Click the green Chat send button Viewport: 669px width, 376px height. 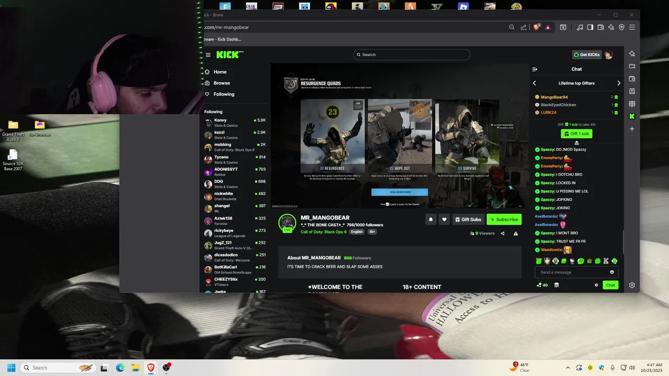coord(610,285)
